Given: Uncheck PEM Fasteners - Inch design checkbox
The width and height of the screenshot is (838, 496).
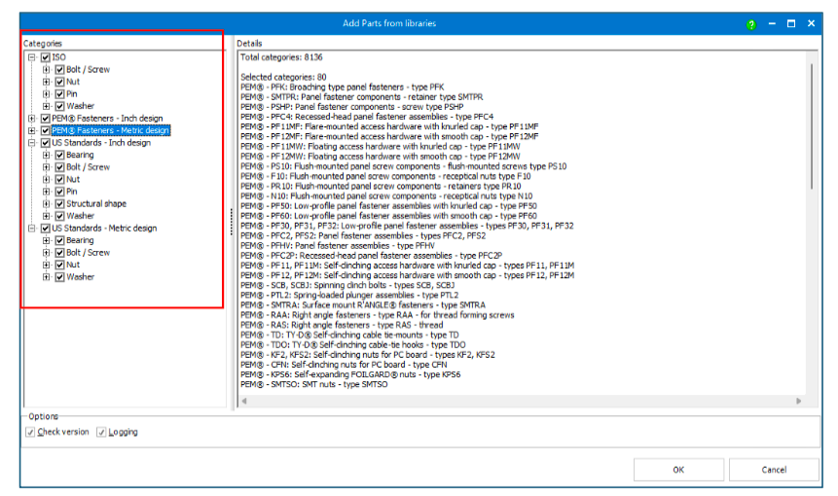Looking at the screenshot, I should click(x=46, y=119).
